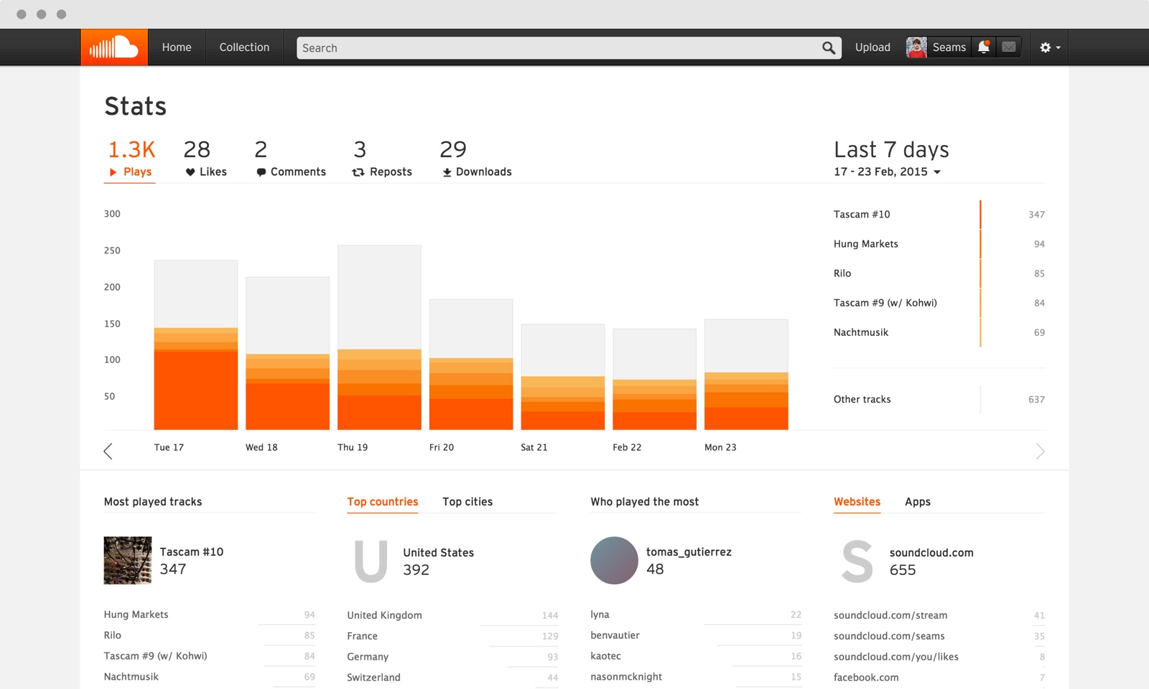Switch to the Top cities tab
Viewport: 1149px width, 689px height.
pyautogui.click(x=467, y=502)
